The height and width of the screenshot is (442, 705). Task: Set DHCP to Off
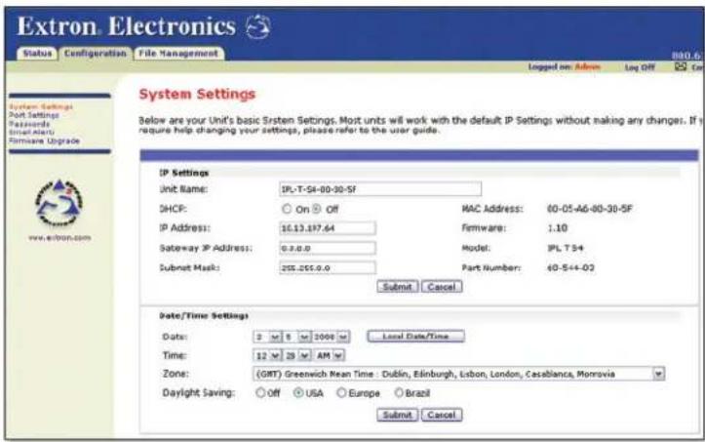[317, 209]
